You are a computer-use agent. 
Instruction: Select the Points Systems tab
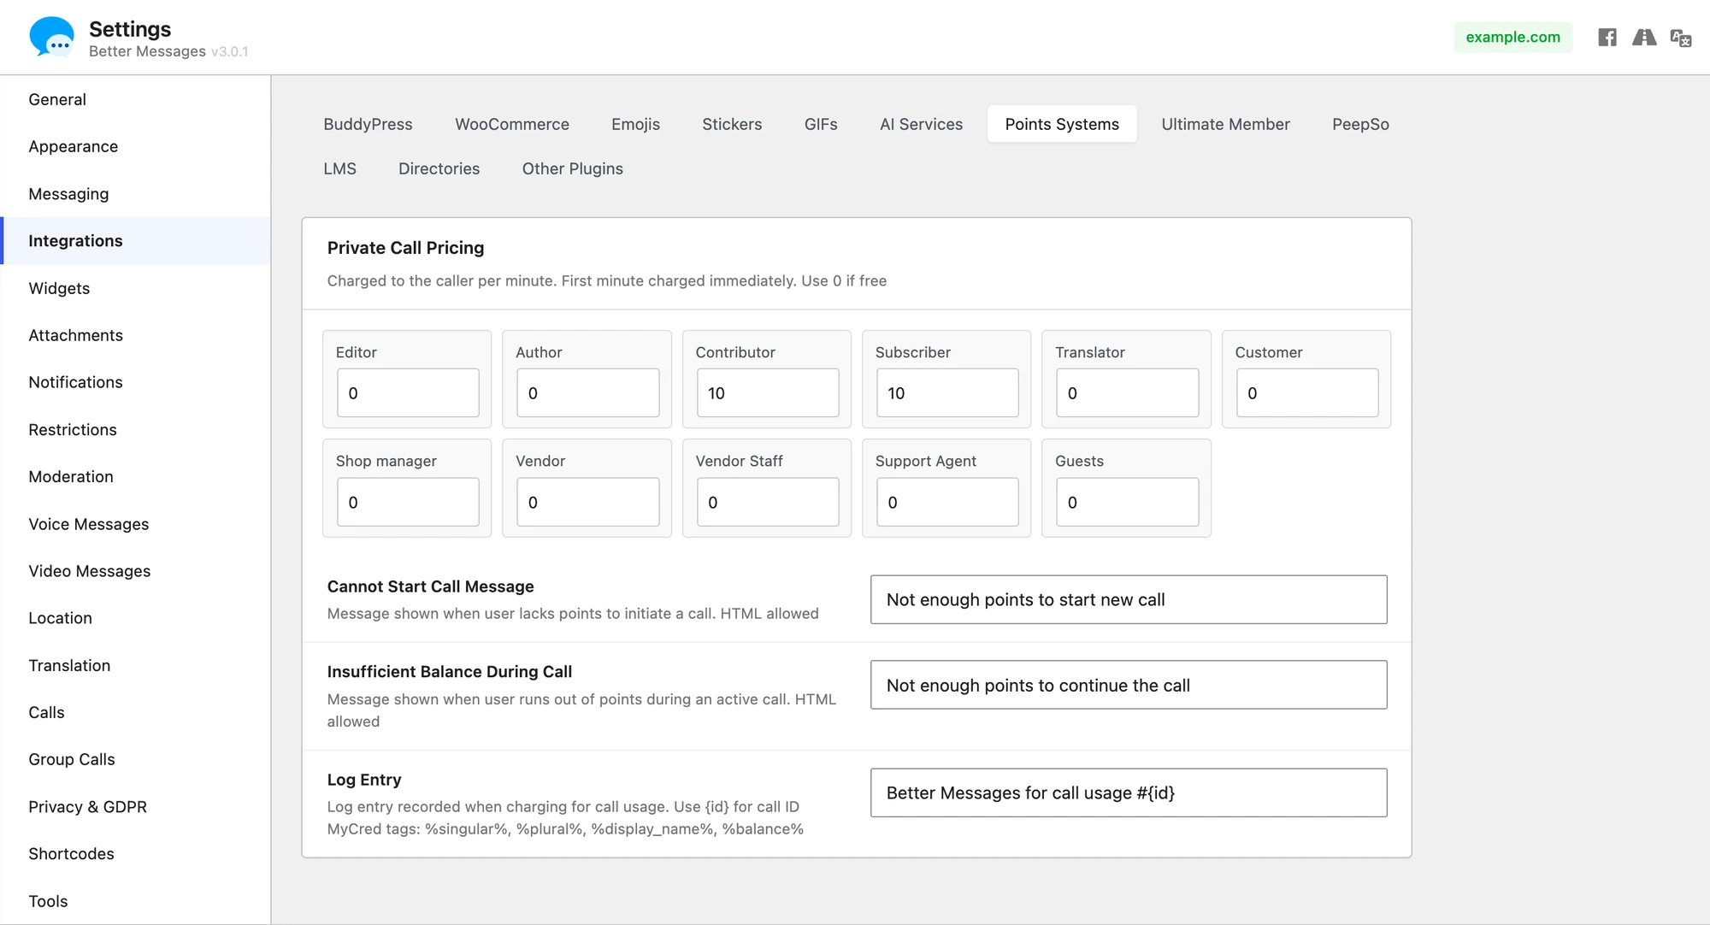click(1062, 124)
